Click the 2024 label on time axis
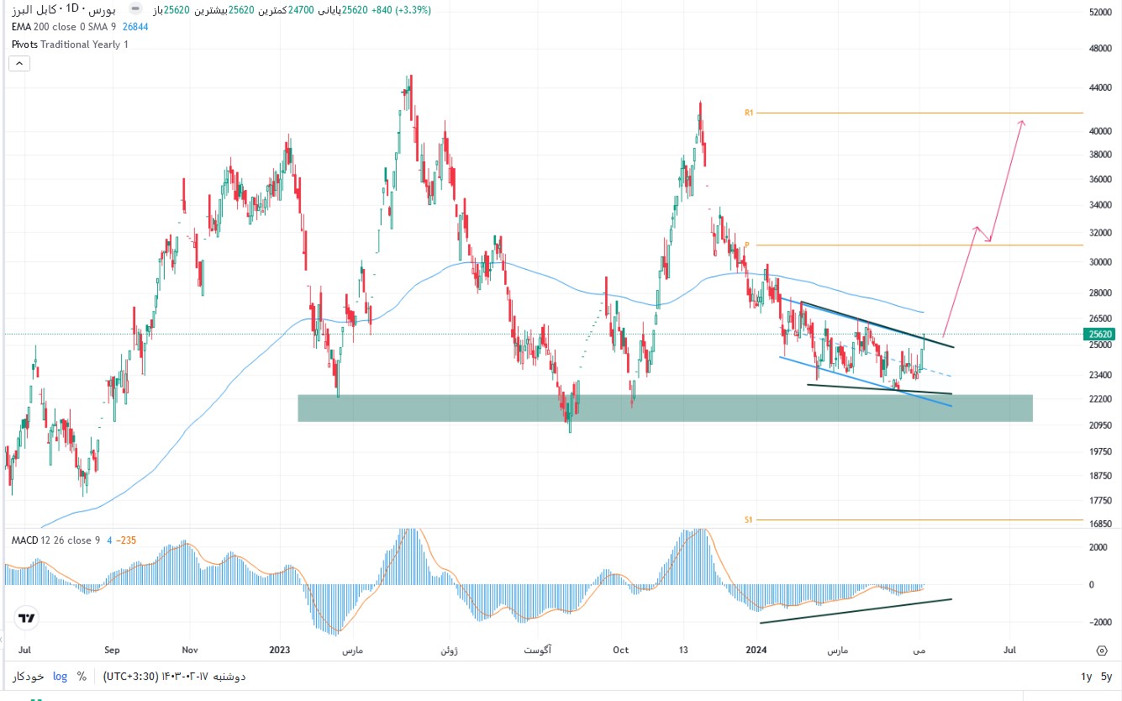This screenshot has width=1122, height=701. point(757,651)
